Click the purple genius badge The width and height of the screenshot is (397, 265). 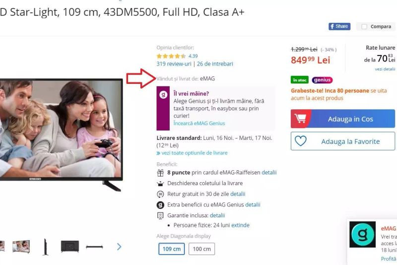tap(322, 80)
